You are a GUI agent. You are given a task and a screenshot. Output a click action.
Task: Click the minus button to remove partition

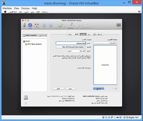(113, 88)
